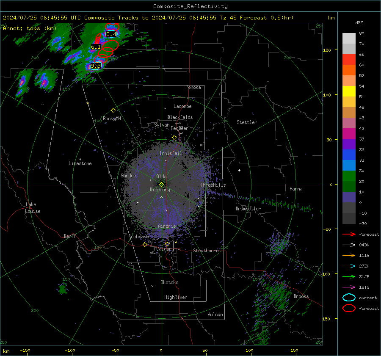Click the Lake Louise label
The width and height of the screenshot is (381, 356).
33,208
